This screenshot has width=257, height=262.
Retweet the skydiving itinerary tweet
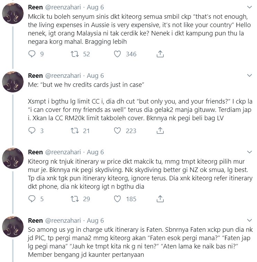[76, 199]
